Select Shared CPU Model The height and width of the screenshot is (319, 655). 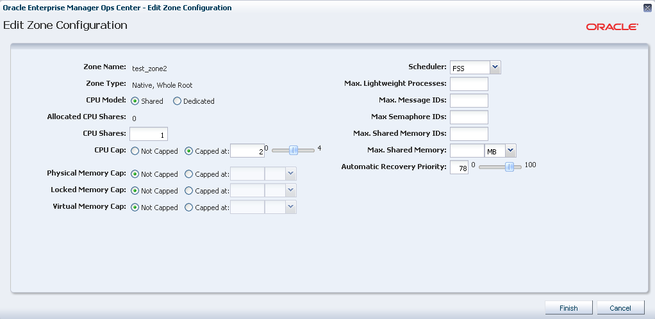click(x=135, y=101)
